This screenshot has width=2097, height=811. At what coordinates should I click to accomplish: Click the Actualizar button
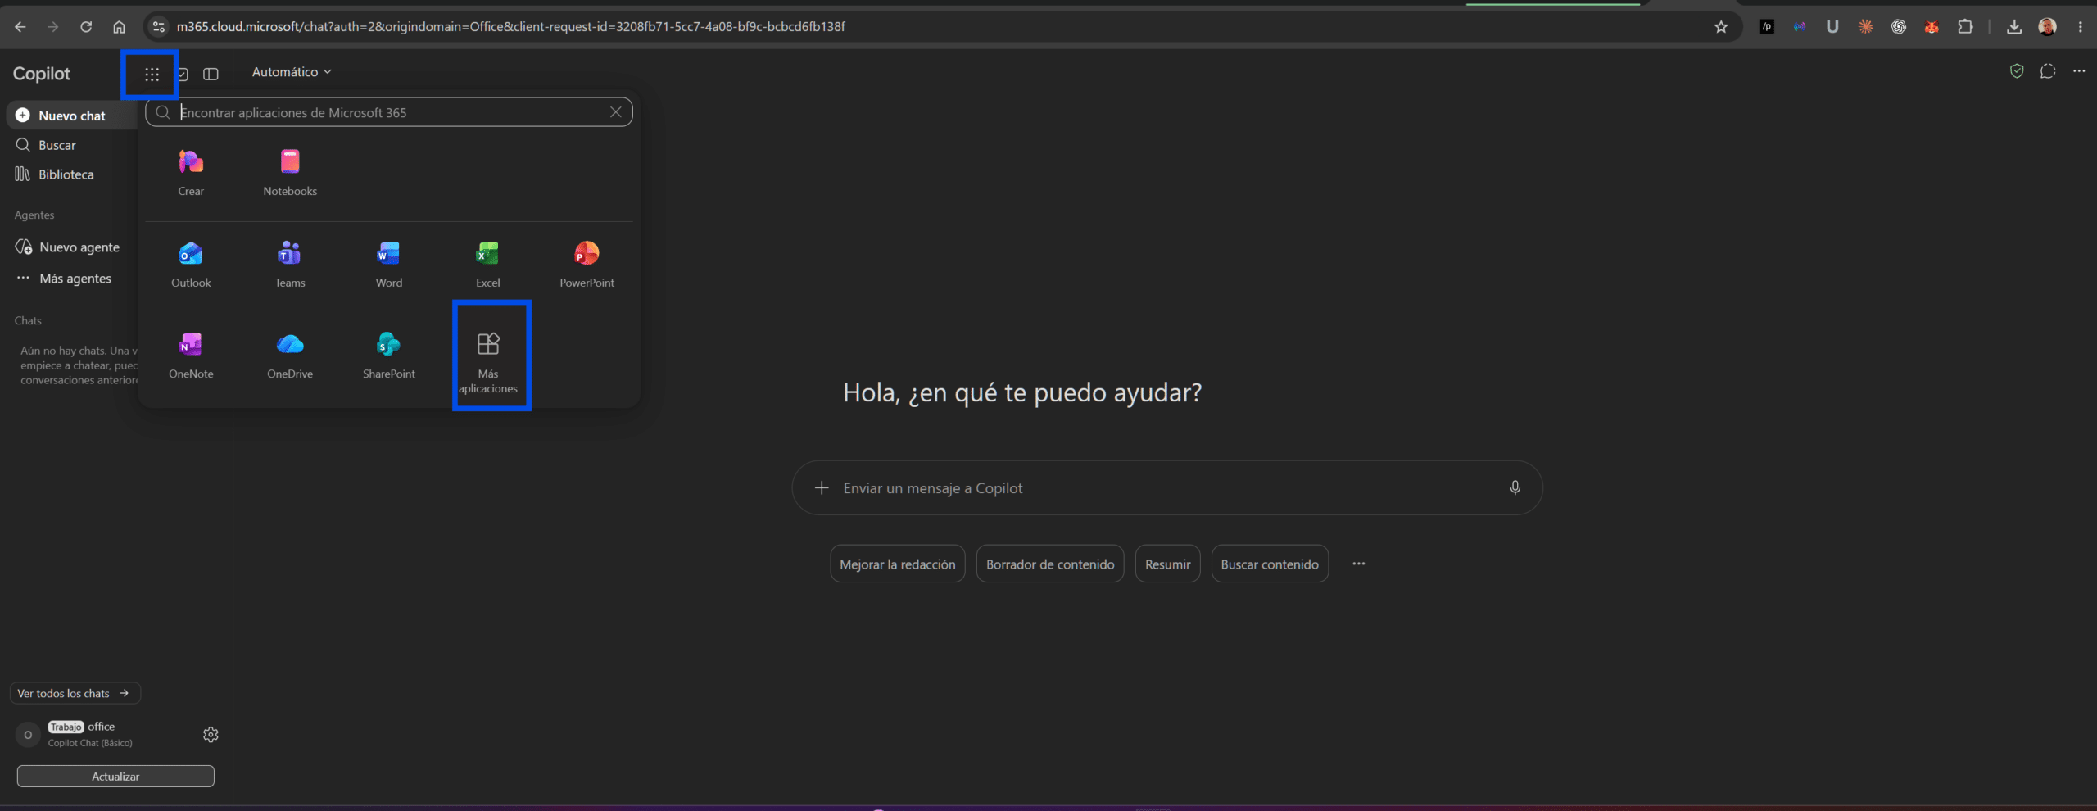click(x=115, y=777)
